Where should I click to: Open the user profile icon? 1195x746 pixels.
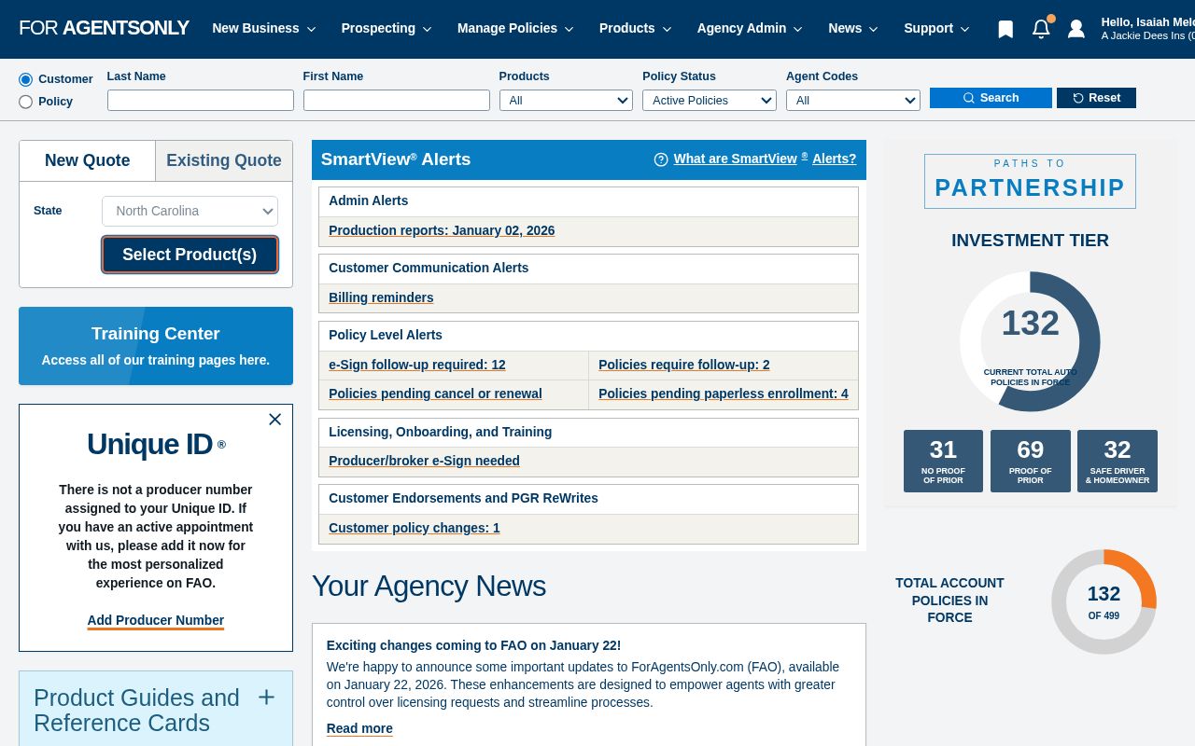tap(1076, 29)
